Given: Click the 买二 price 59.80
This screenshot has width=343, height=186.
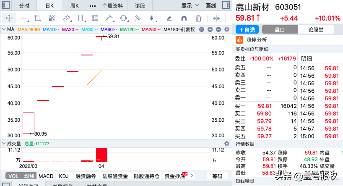Looking at the screenshot, I should click(264, 113).
